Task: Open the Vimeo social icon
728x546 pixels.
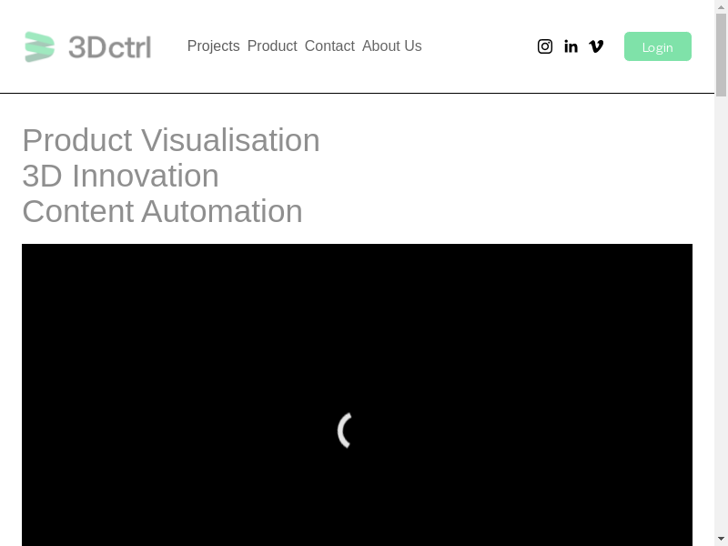Action: tap(596, 46)
